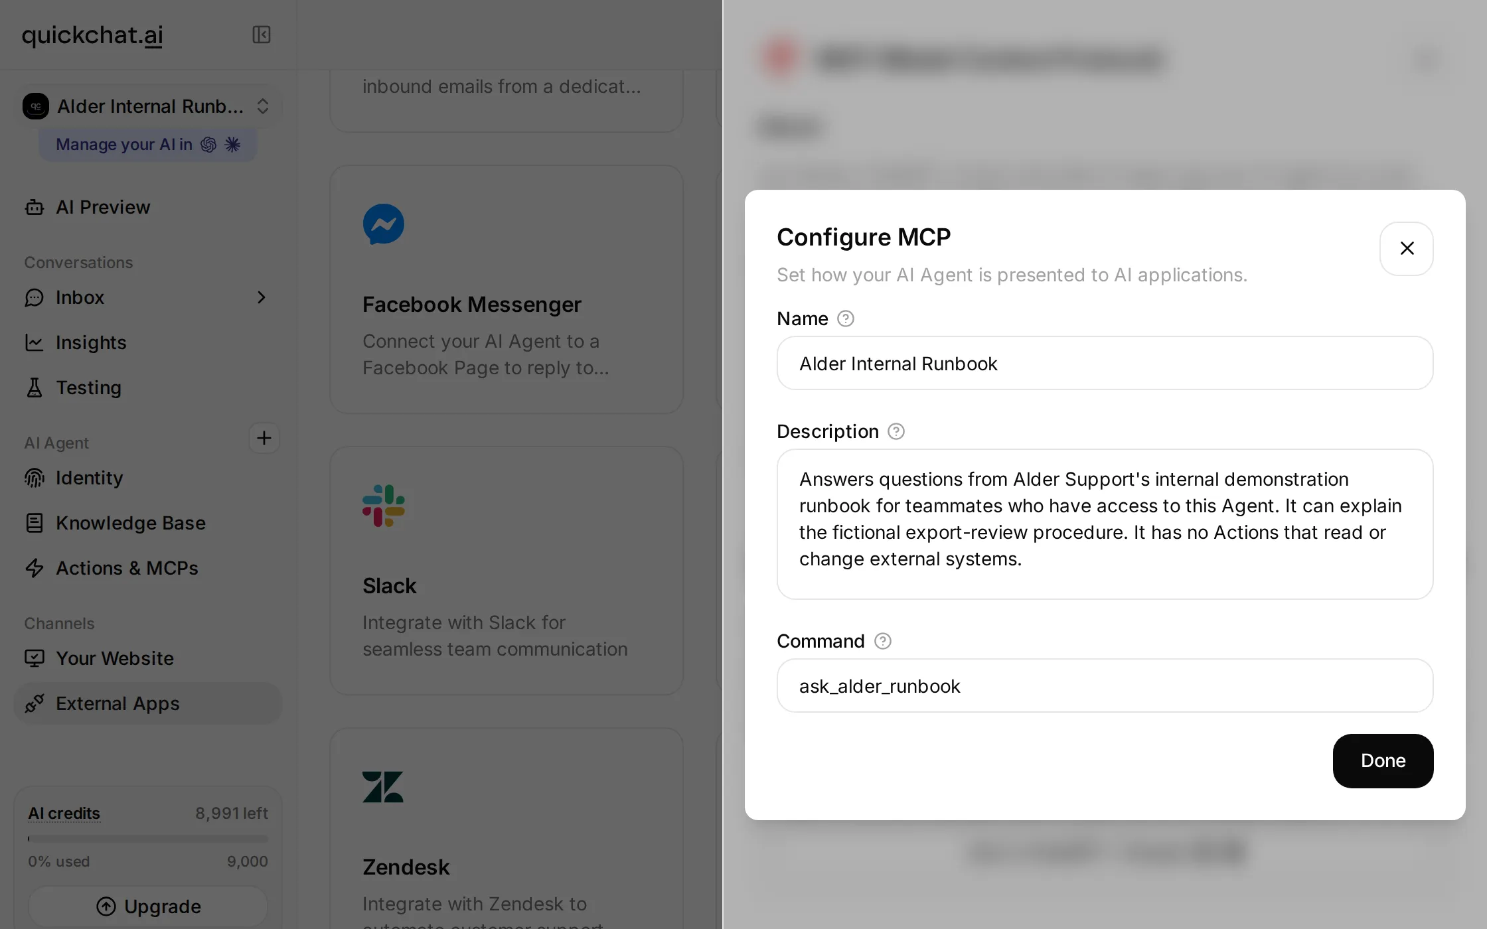Click the AI credits label

tap(64, 814)
